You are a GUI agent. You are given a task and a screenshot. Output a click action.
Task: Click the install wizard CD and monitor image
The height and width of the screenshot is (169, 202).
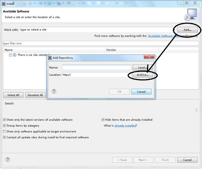[191, 15]
